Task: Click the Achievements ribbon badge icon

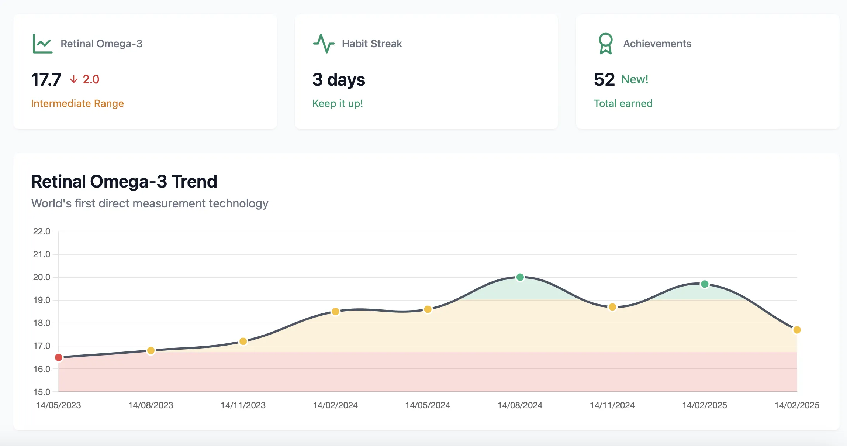Action: pos(605,44)
